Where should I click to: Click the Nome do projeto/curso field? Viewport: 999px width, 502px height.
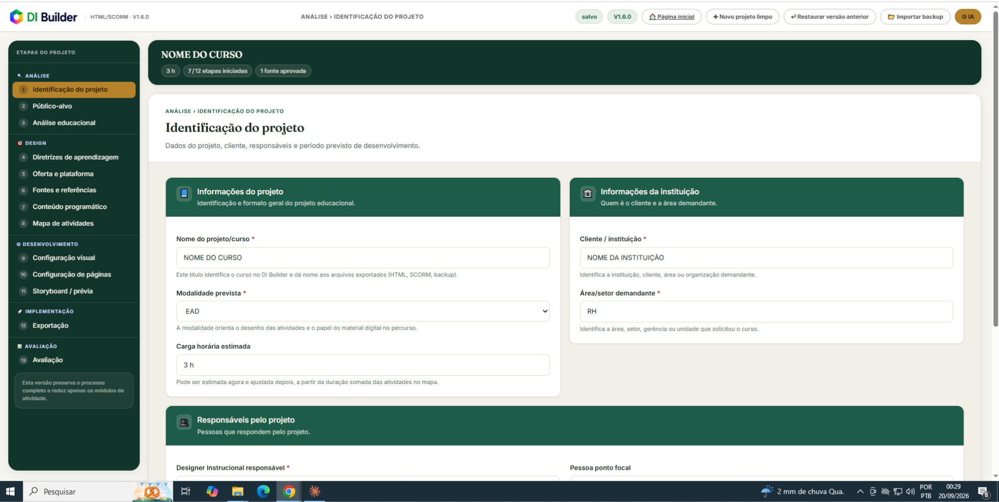point(363,258)
